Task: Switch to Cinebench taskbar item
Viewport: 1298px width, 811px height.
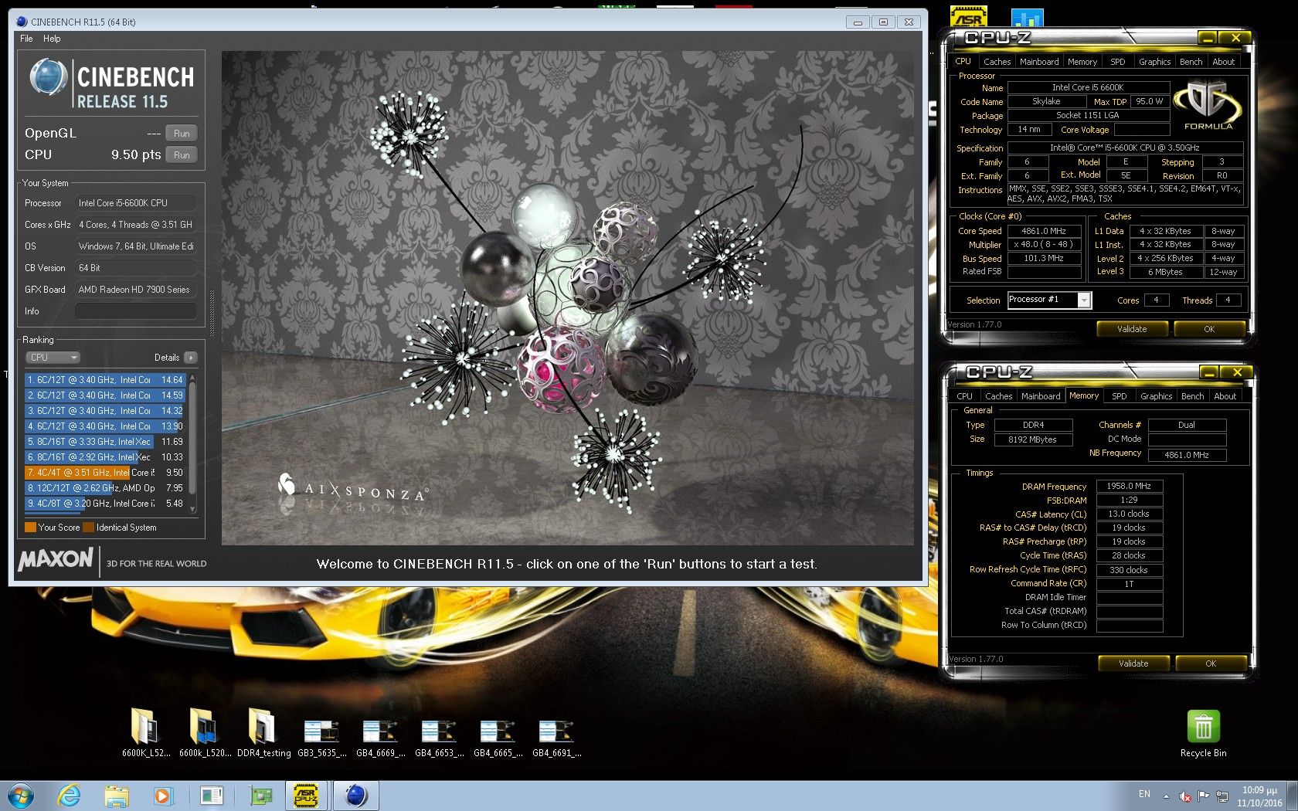Action: 355,796
